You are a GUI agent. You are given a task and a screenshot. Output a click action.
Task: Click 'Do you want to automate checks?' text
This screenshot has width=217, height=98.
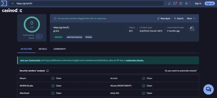(x=181, y=71)
